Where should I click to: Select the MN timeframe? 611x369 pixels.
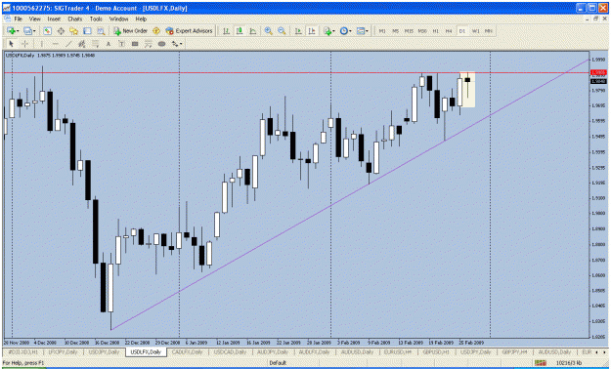489,31
